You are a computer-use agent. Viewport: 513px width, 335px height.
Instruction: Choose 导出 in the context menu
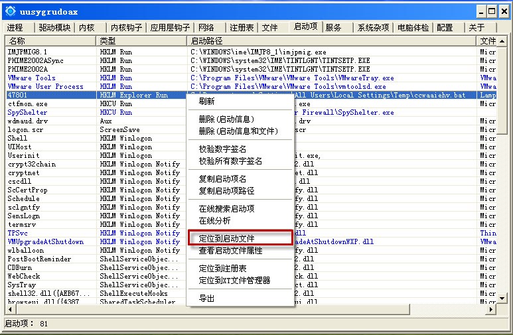[240, 299]
